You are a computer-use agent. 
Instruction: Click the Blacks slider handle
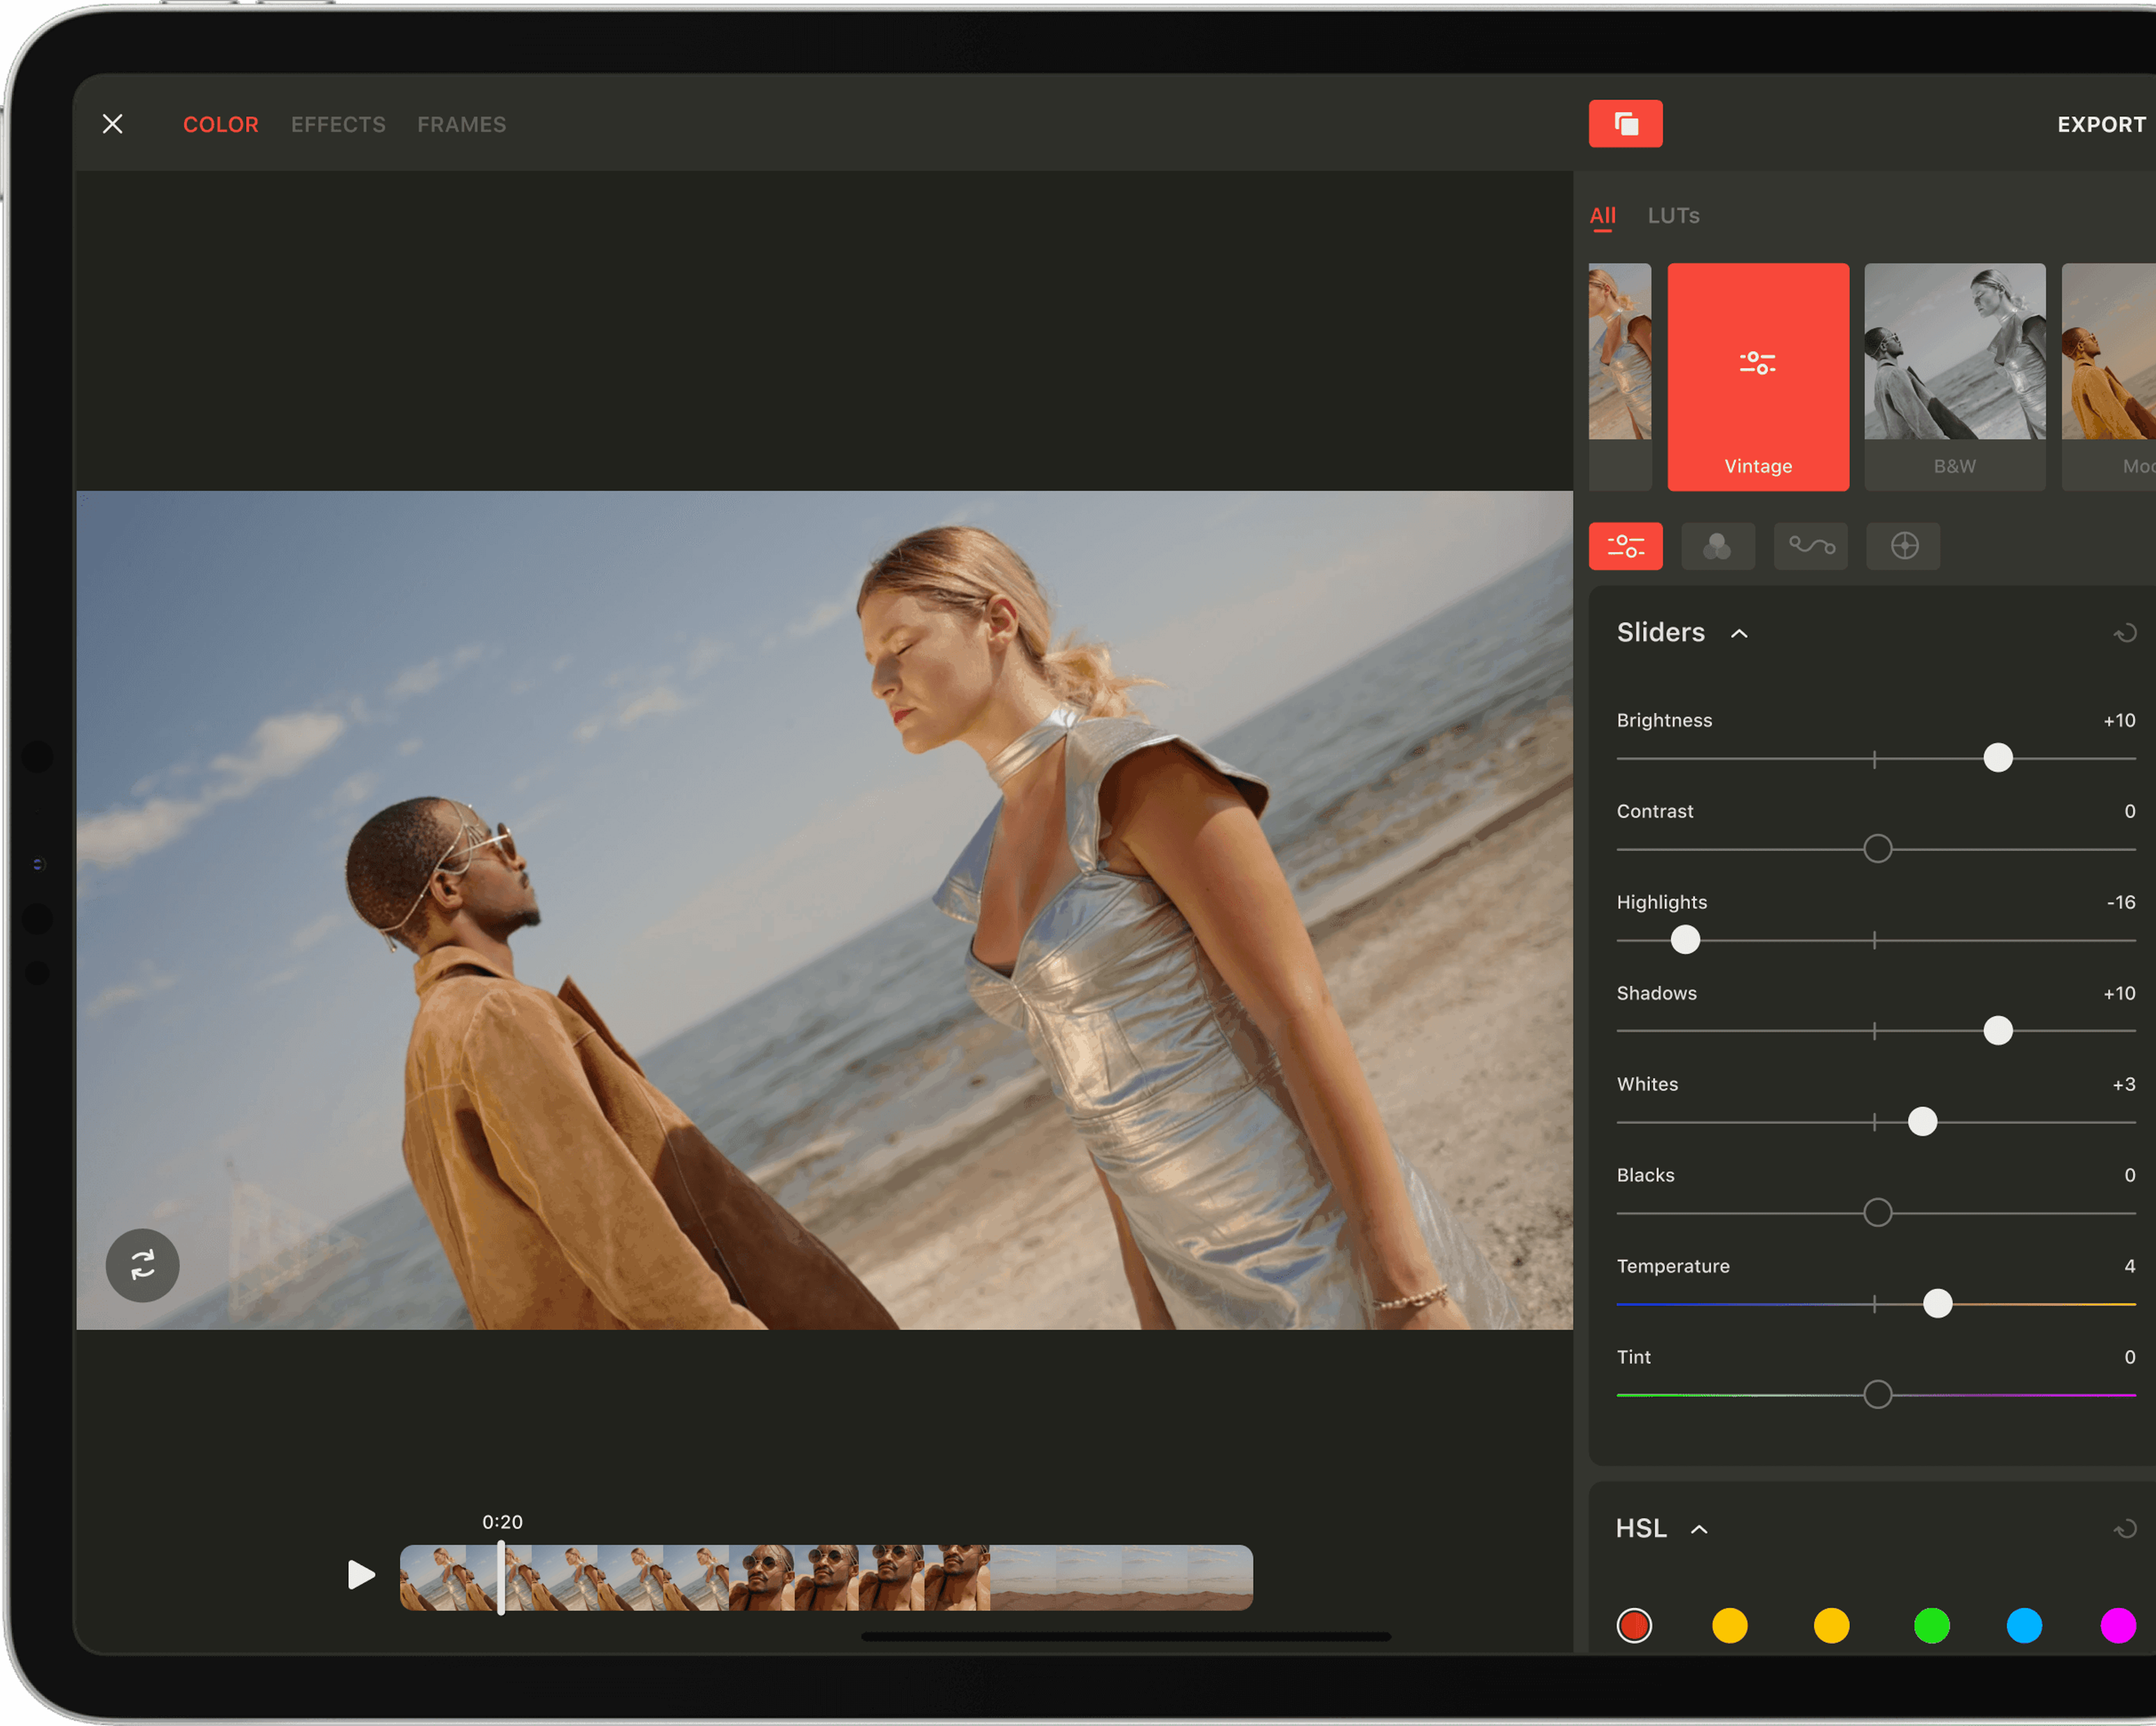(1877, 1213)
